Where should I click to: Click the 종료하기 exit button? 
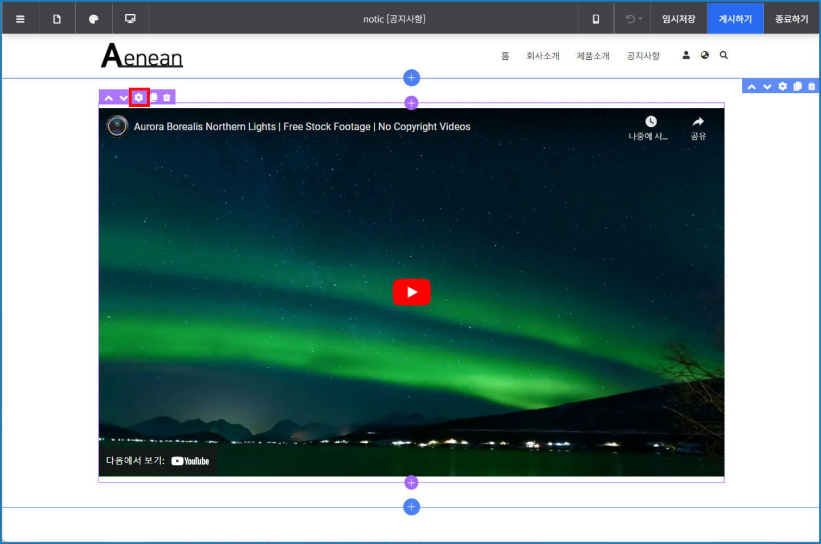[791, 19]
